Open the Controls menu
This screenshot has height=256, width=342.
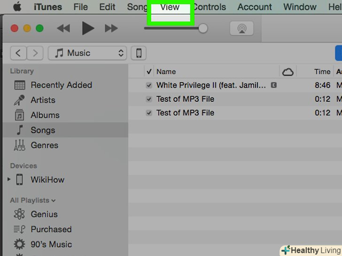click(210, 7)
